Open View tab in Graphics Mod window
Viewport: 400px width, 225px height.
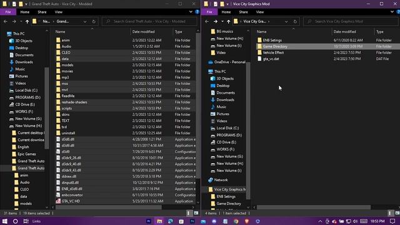(260, 12)
